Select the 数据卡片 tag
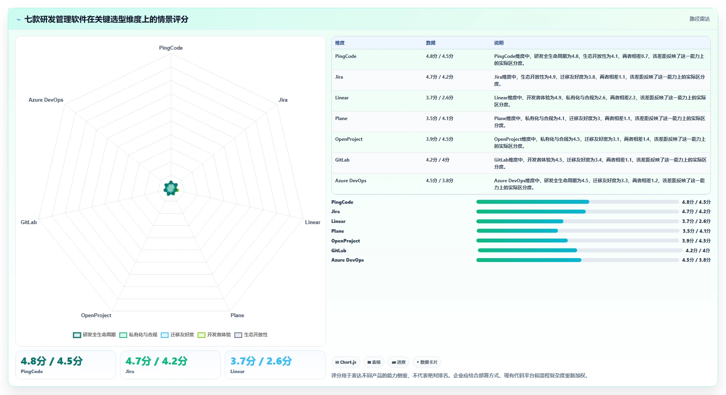 point(427,362)
